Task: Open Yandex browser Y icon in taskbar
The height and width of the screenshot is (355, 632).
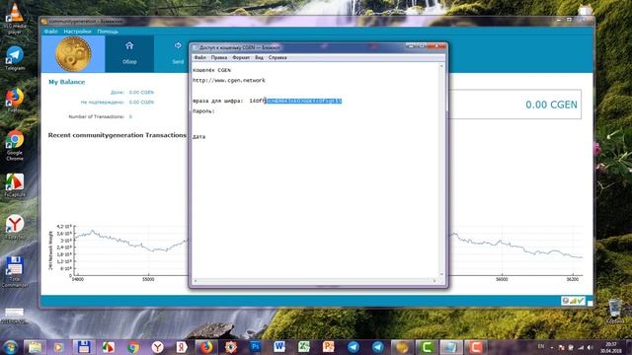Action: pos(157,347)
